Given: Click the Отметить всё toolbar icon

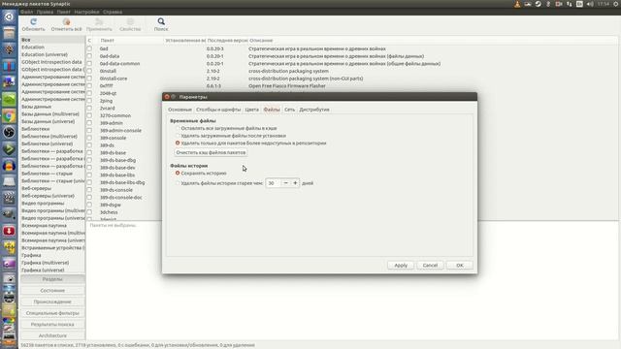Looking at the screenshot, I should (66, 21).
